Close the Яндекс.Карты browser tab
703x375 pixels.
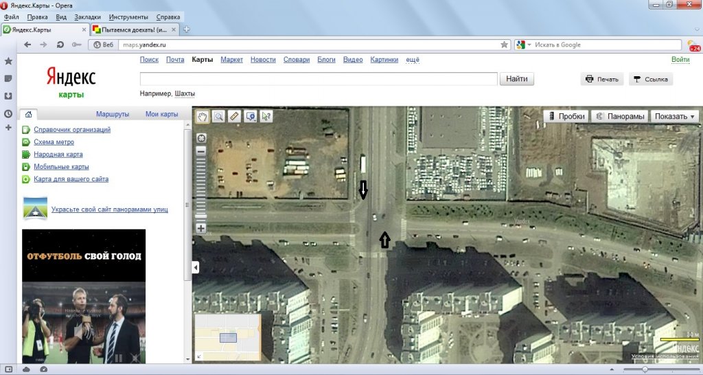pyautogui.click(x=84, y=30)
